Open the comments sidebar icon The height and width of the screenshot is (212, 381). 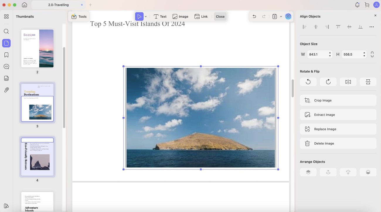[6, 66]
